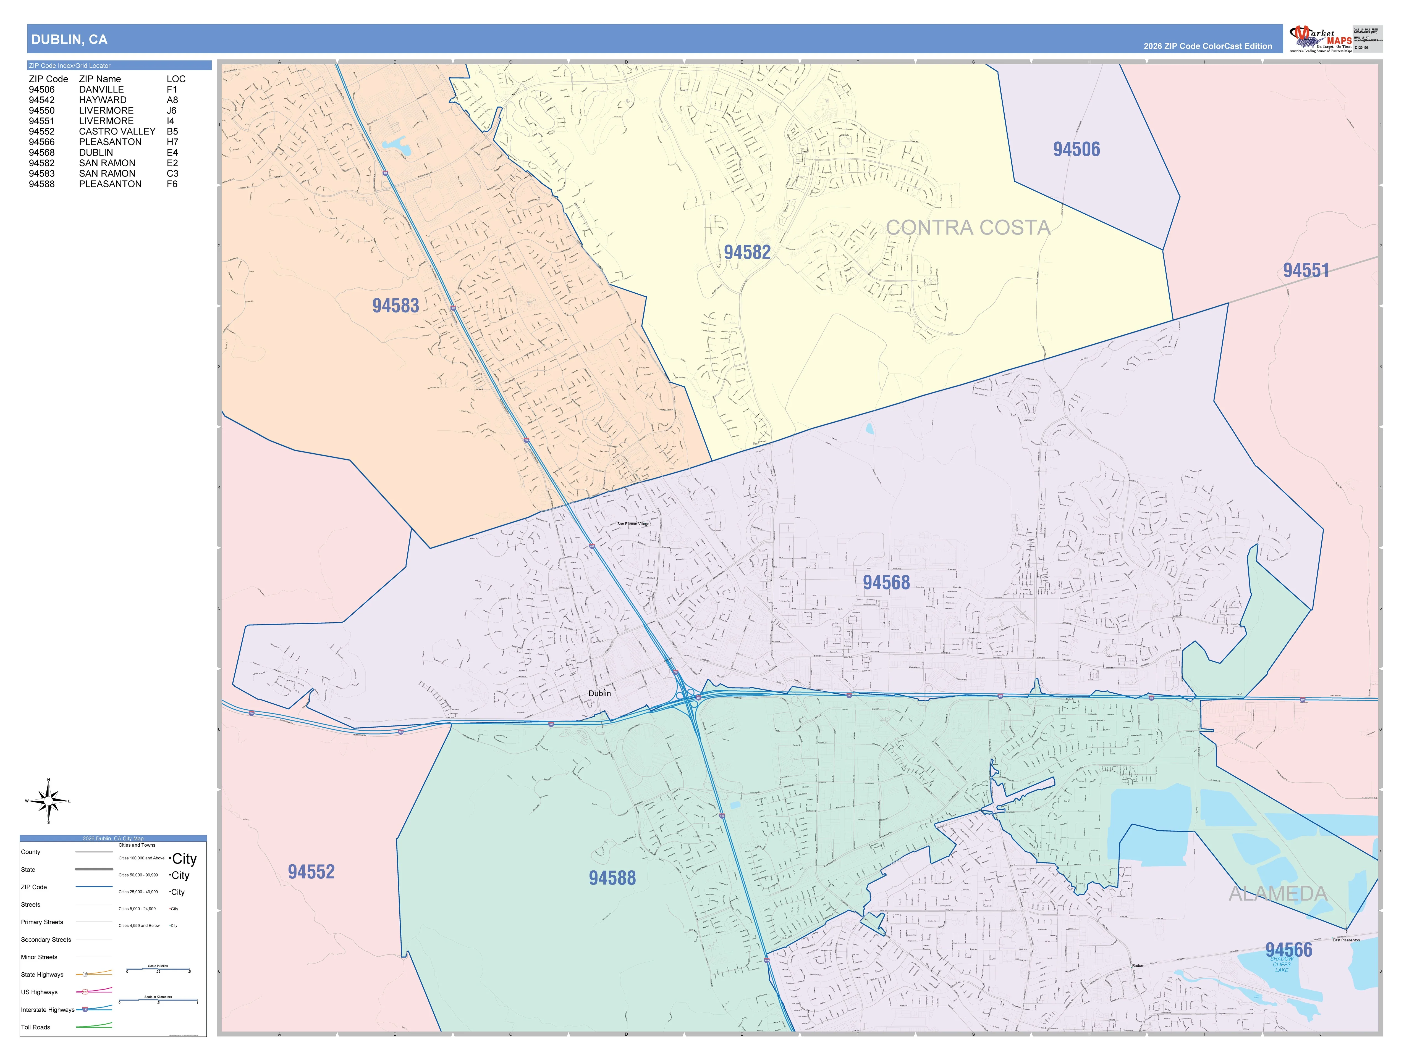Screen dimensions: 1404x1058
Task: Click the "2026 Dublin, CA City Map" legend title
Action: pos(113,839)
